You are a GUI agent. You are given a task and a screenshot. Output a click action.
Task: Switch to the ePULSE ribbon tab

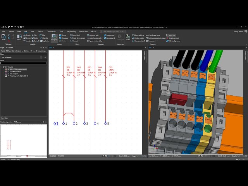94,31
